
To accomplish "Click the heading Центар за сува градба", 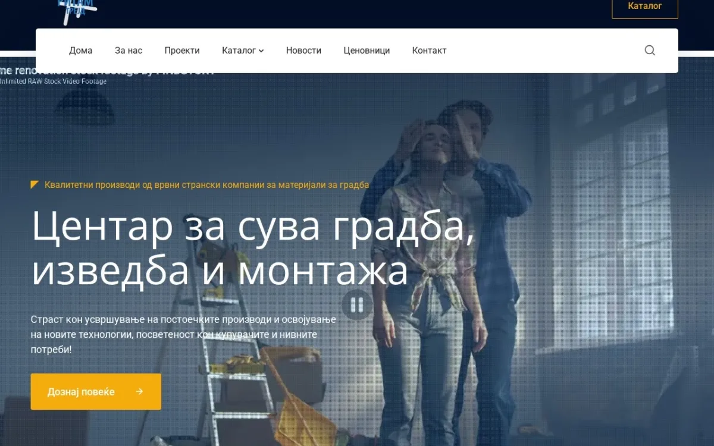I will (x=253, y=248).
